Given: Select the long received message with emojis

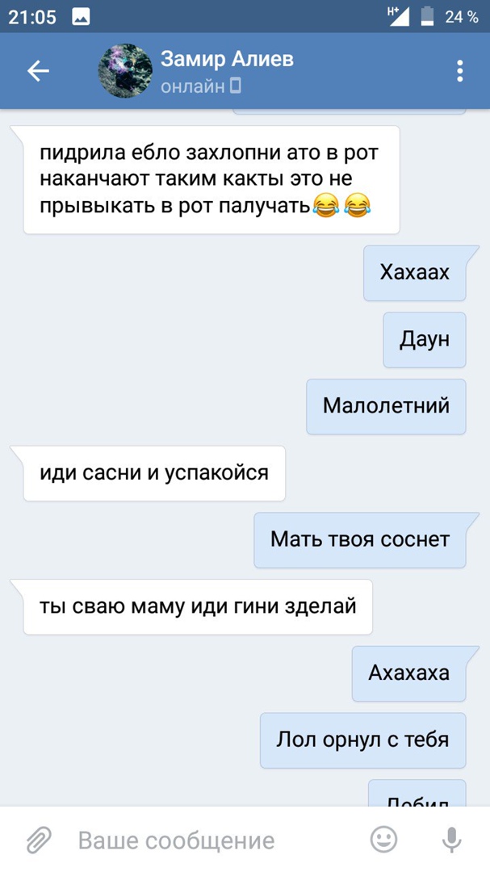Looking at the screenshot, I should click(211, 179).
